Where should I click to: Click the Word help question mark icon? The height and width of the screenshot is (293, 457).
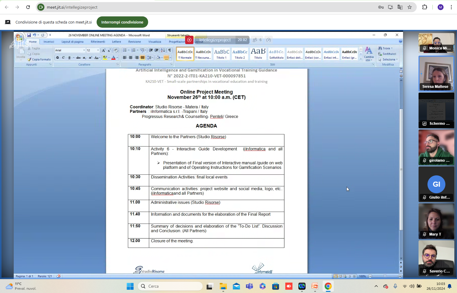point(400,41)
